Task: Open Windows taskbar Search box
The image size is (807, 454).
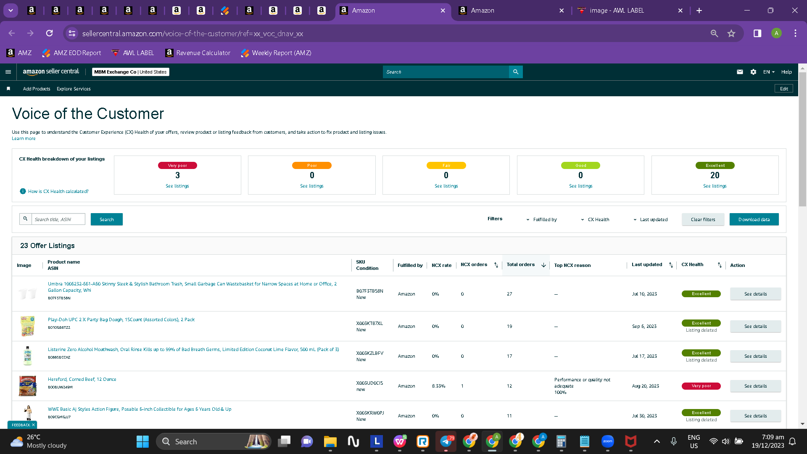Action: point(214,441)
